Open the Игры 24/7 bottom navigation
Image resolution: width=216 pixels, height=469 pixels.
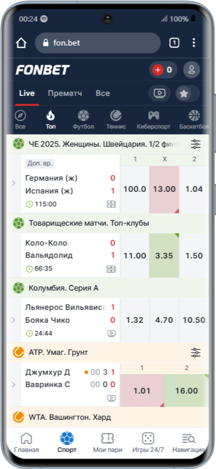point(148,443)
